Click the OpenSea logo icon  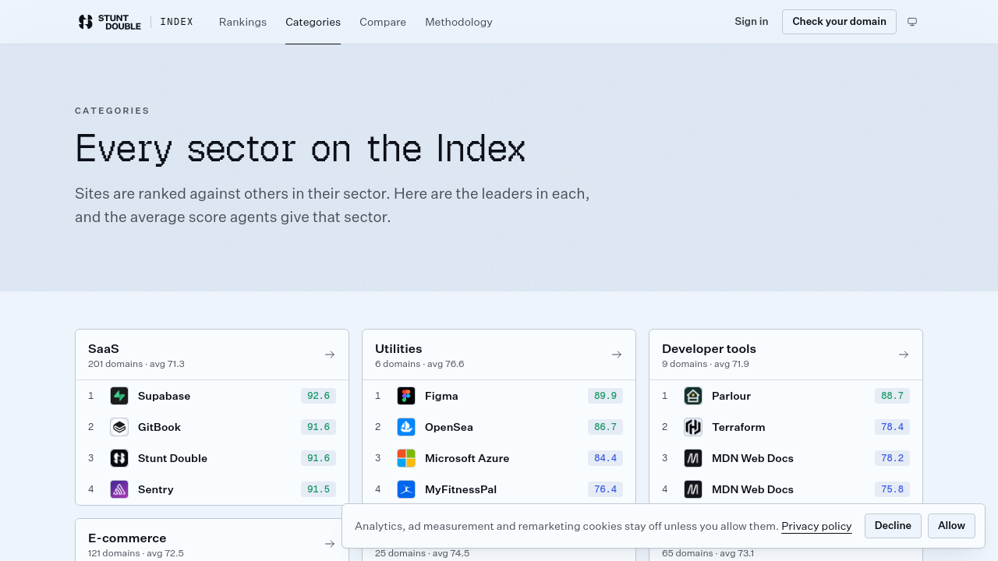click(x=406, y=427)
